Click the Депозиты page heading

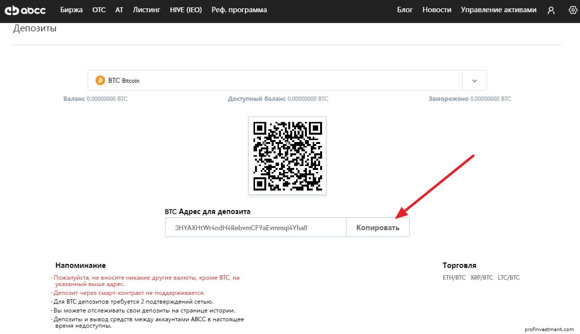[35, 28]
